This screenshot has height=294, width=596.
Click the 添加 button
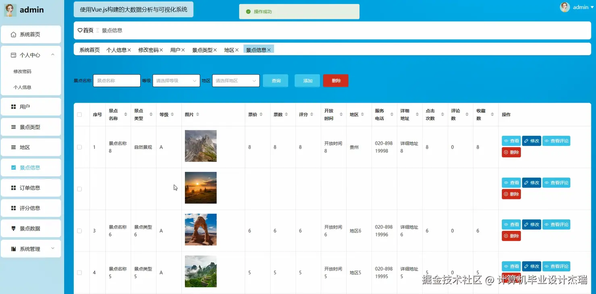[307, 81]
